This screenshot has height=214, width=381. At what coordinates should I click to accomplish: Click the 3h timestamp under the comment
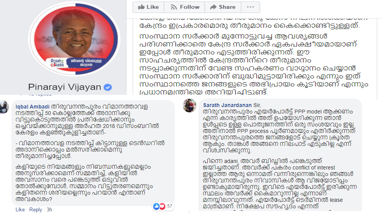(49, 209)
